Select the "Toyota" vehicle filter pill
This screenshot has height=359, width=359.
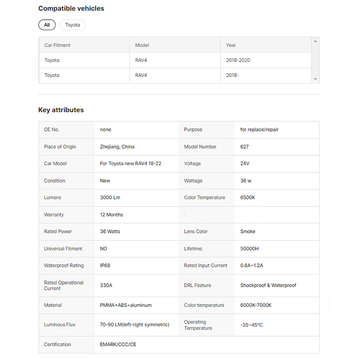72,25
